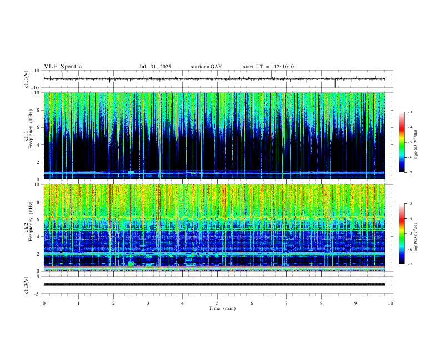Click the time axis tick label "6"
The width and height of the screenshot is (440, 340).
[252, 303]
